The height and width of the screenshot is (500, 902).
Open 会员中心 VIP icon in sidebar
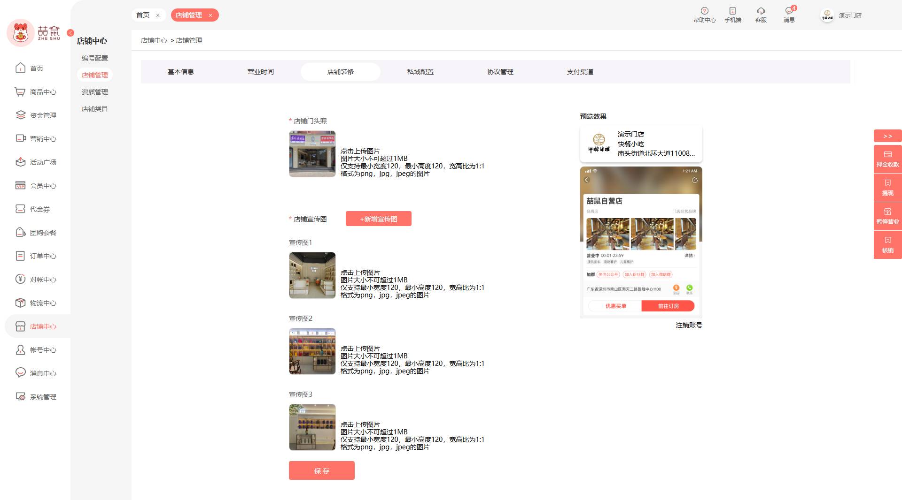(x=20, y=185)
